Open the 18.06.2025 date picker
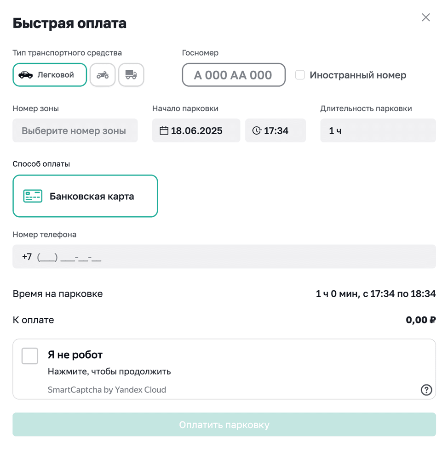Viewport: 448px width, 451px height. click(x=196, y=130)
